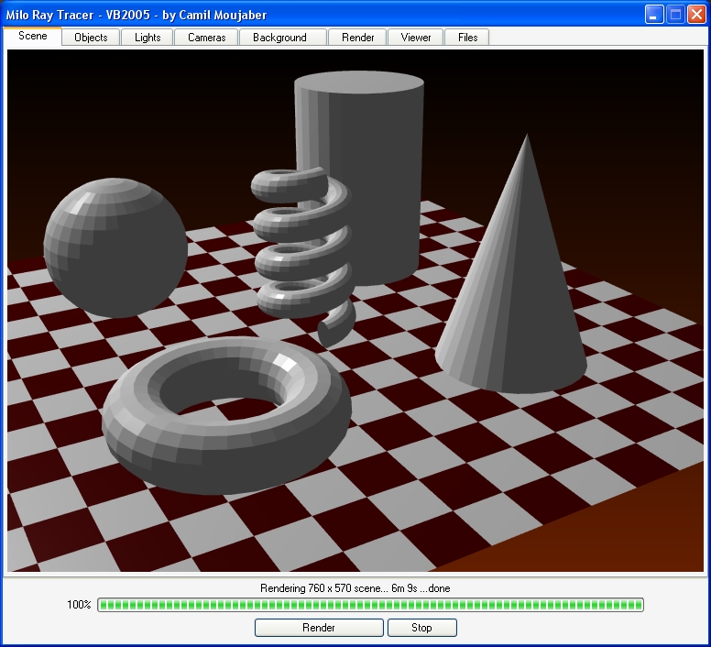
Task: Open the Lights tab
Action: [148, 38]
